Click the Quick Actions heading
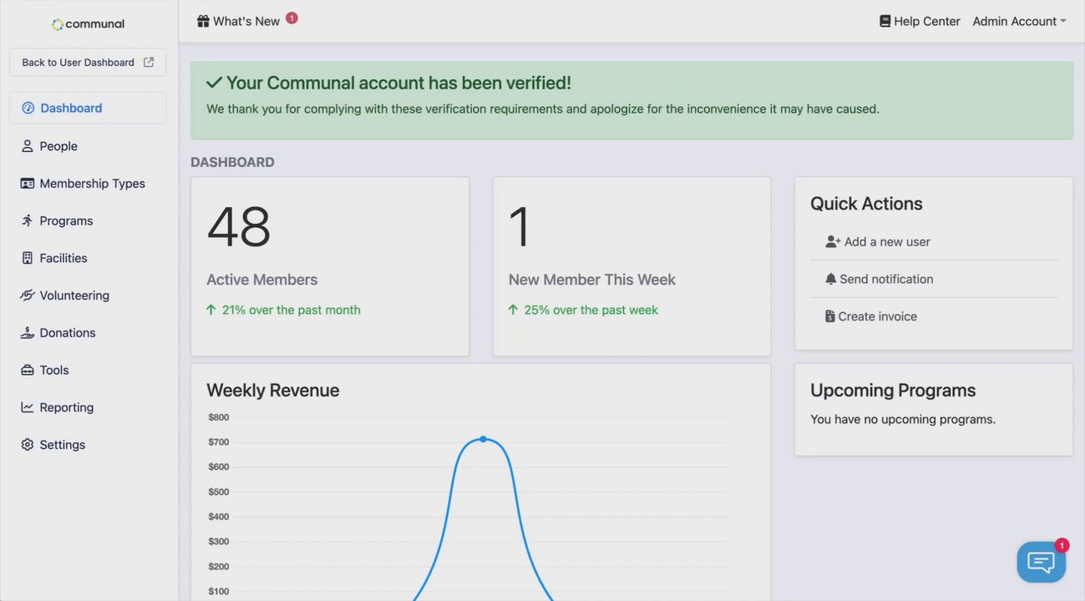This screenshot has height=601, width=1085. (866, 204)
